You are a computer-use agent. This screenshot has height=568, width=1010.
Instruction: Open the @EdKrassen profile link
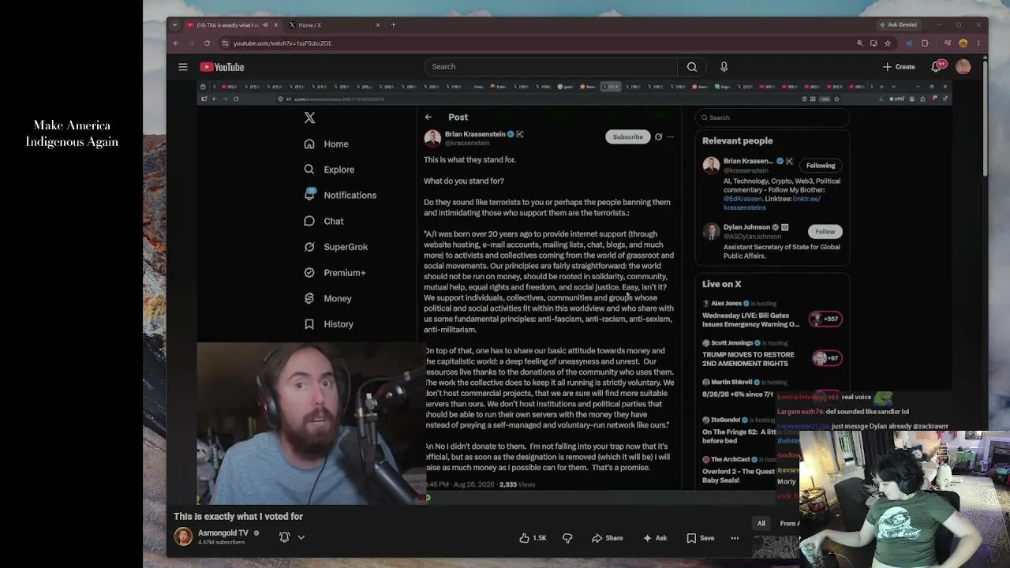(744, 199)
